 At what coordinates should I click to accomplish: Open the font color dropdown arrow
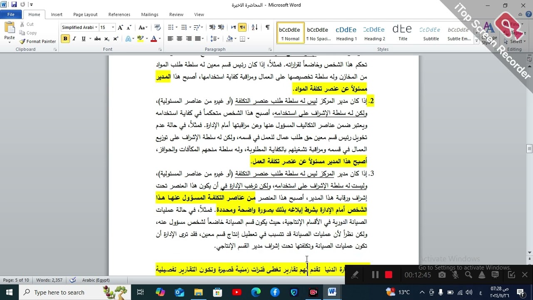point(160,39)
